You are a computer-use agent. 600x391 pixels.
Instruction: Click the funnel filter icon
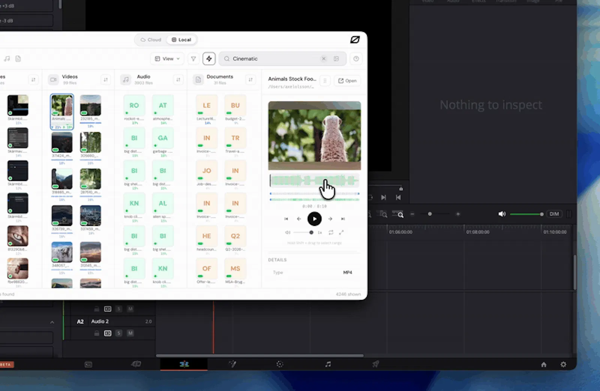tap(193, 59)
